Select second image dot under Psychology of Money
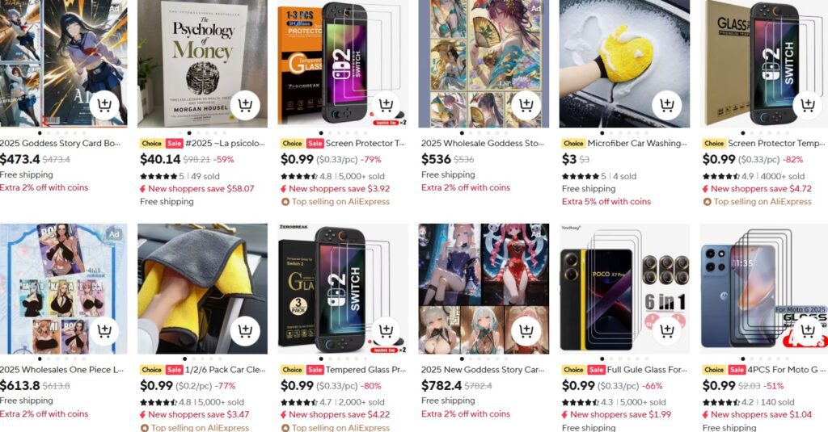The image size is (828, 432). [189, 133]
